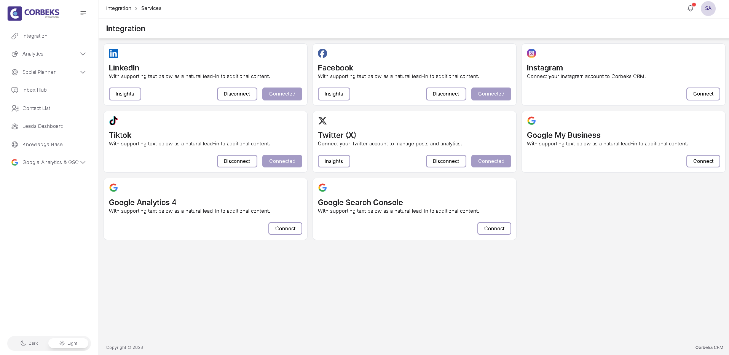This screenshot has width=729, height=355.
Task: Switch to Light theme
Action: pos(69,343)
